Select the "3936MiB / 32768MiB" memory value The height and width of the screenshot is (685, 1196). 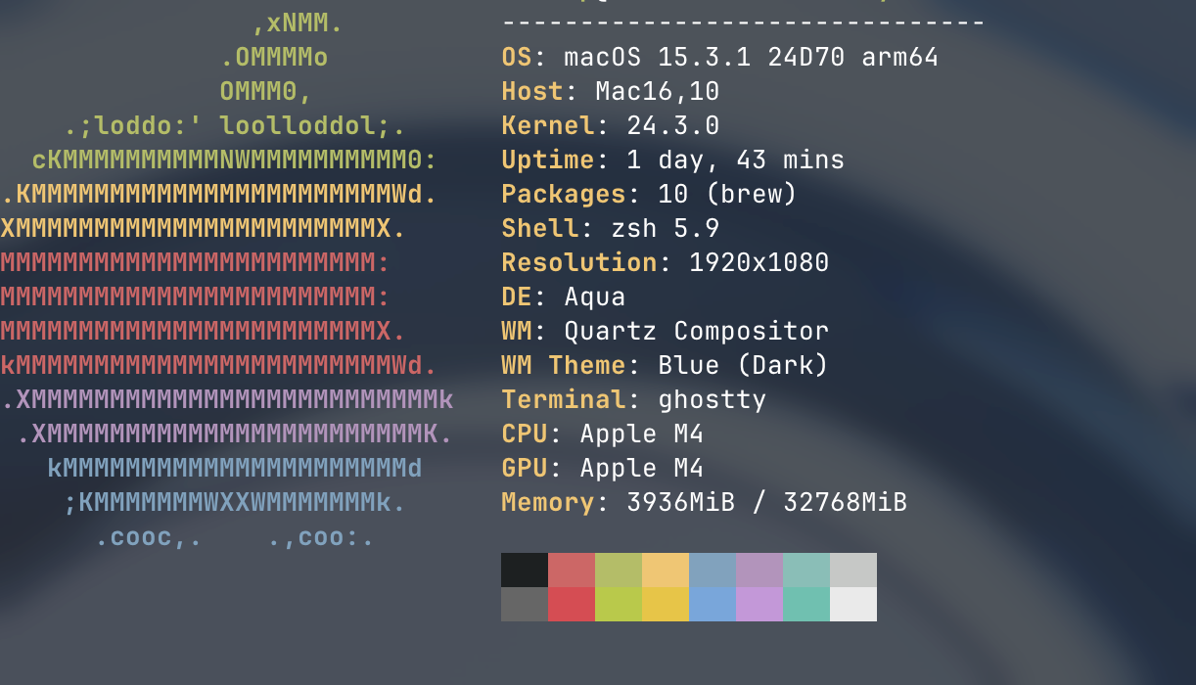point(767,502)
